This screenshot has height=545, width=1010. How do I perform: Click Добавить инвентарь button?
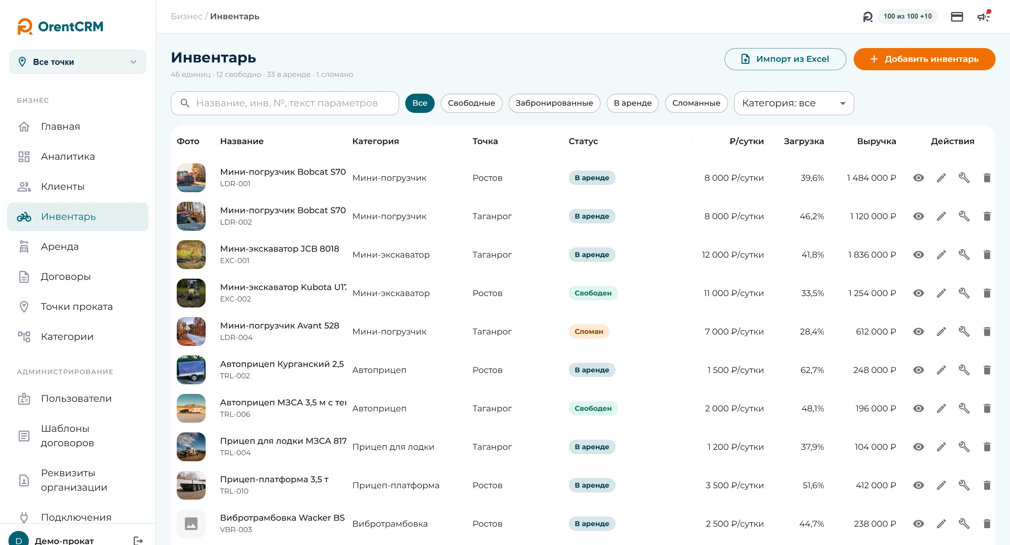[x=924, y=59]
